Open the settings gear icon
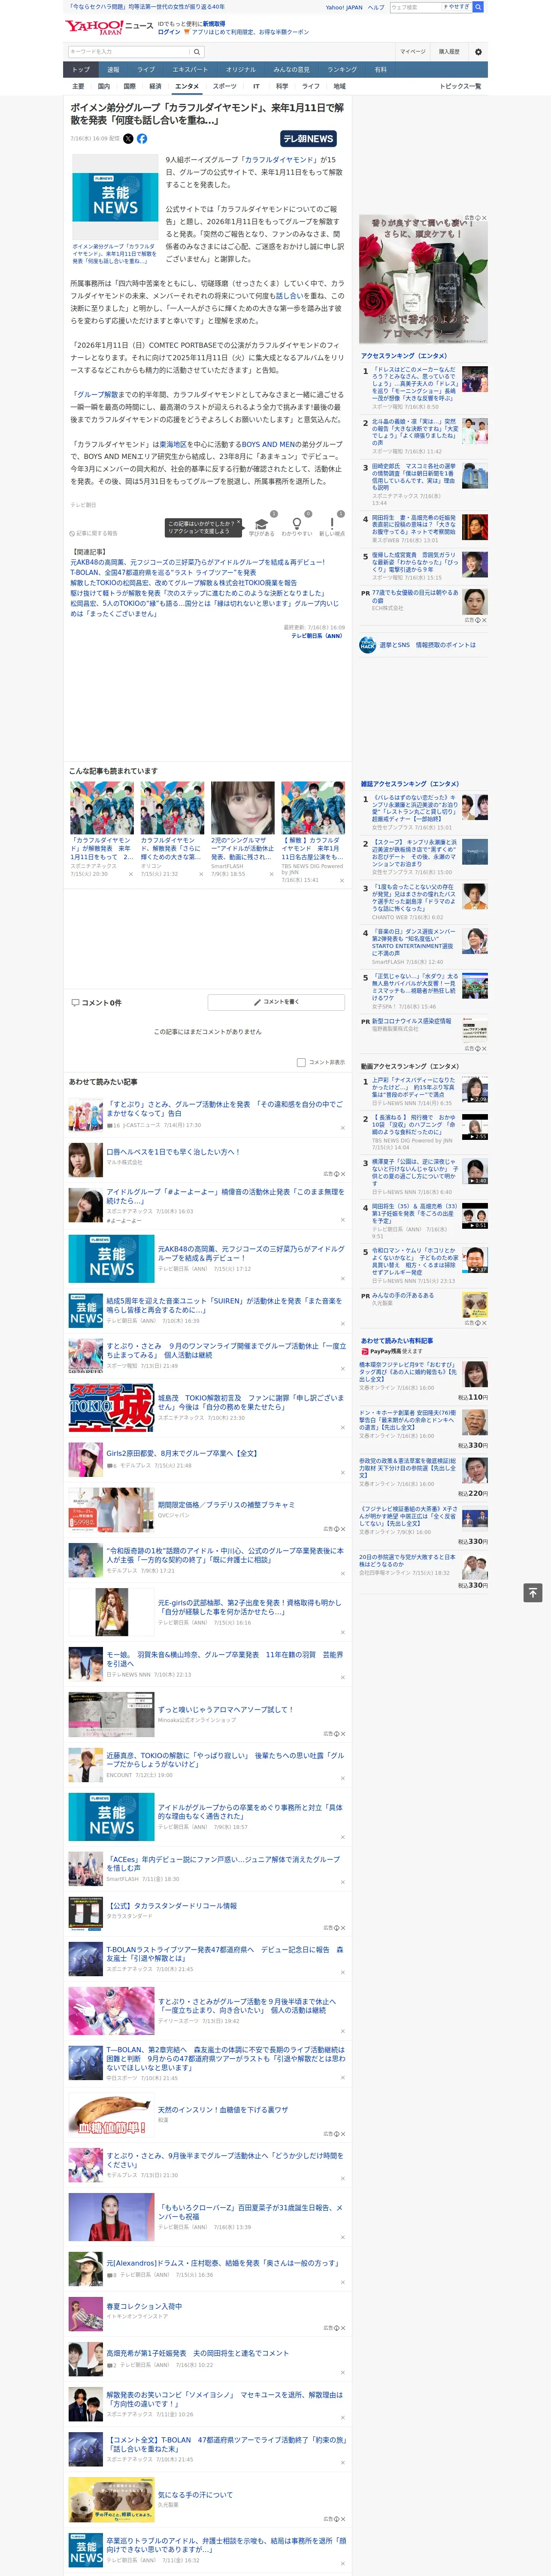The height and width of the screenshot is (2576, 551). click(478, 52)
